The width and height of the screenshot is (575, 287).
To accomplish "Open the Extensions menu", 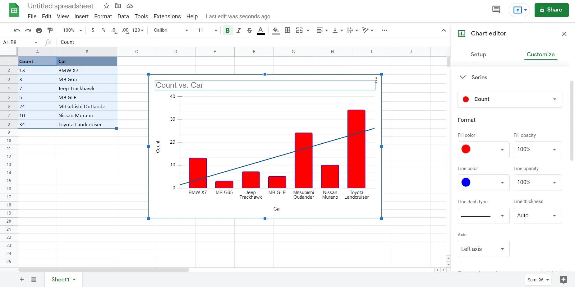I will (167, 16).
